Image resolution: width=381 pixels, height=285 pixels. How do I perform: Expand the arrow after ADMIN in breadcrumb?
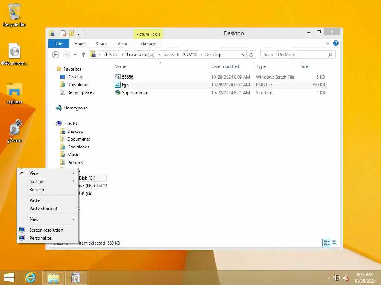coord(201,55)
